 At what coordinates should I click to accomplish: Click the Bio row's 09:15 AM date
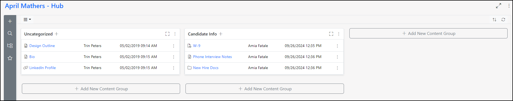[139, 57]
